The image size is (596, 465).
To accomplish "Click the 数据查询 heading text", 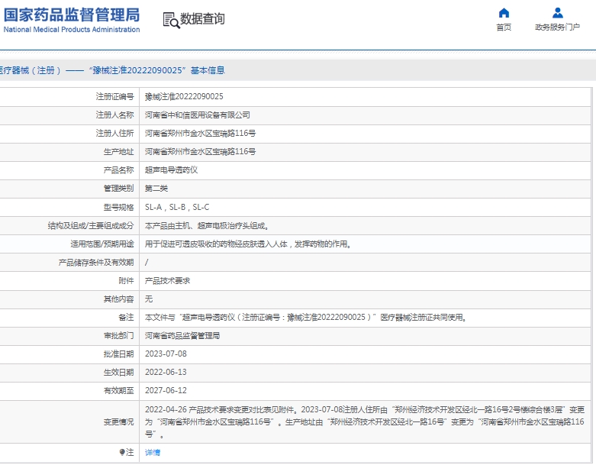I will 202,18.
